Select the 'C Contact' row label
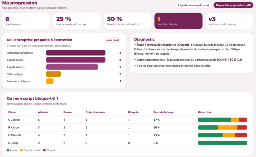Viewport: 256px width, 157px height. [x=14, y=120]
